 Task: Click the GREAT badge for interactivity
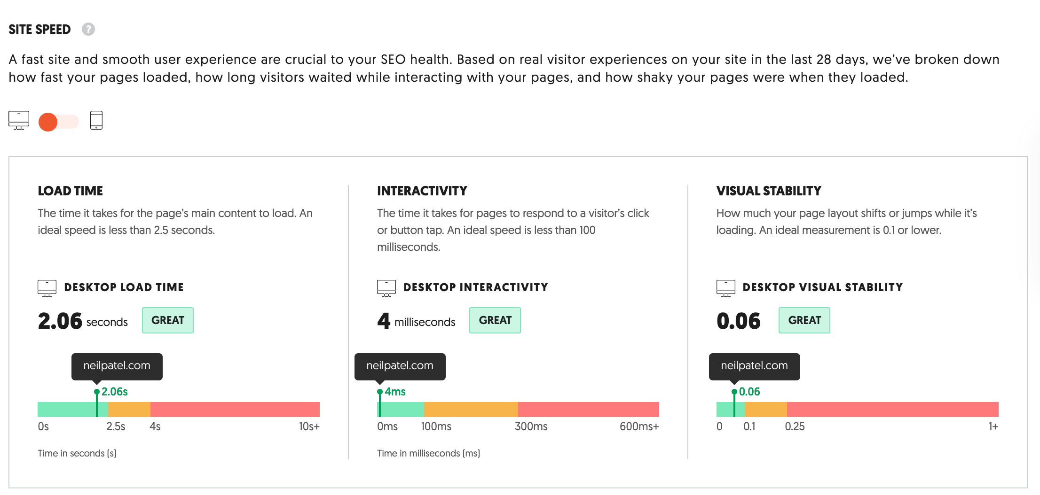coord(495,320)
